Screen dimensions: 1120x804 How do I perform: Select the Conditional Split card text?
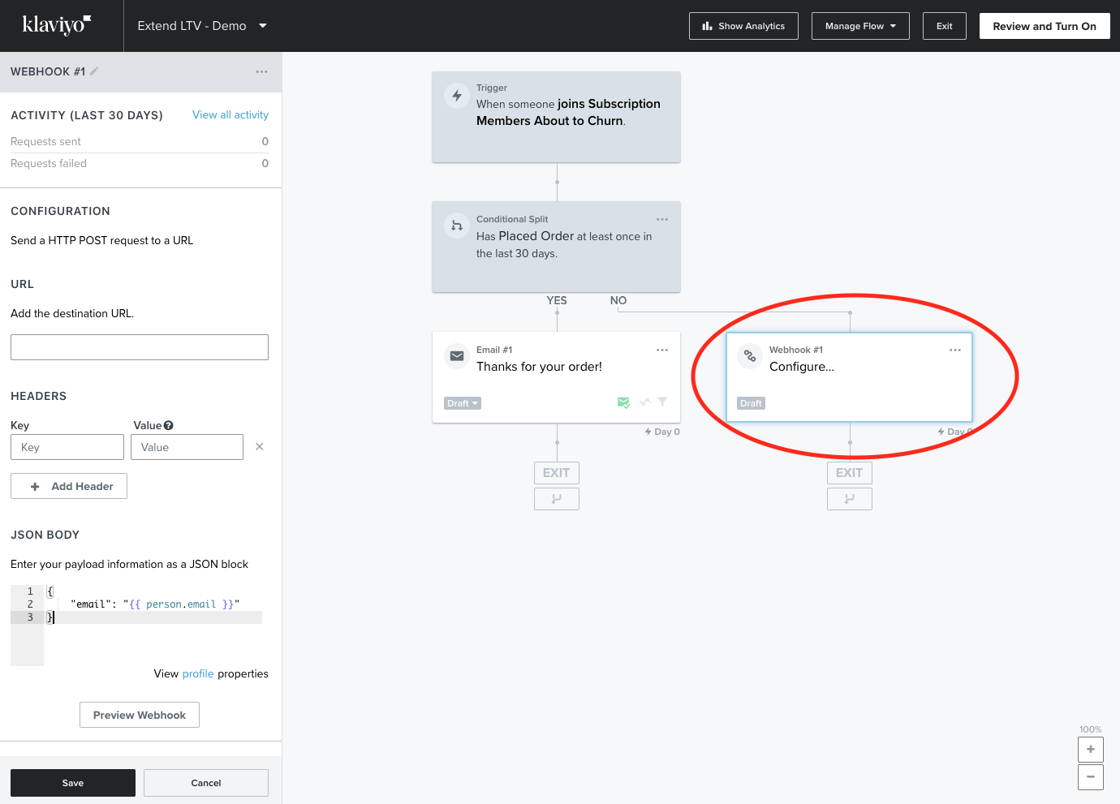point(564,244)
